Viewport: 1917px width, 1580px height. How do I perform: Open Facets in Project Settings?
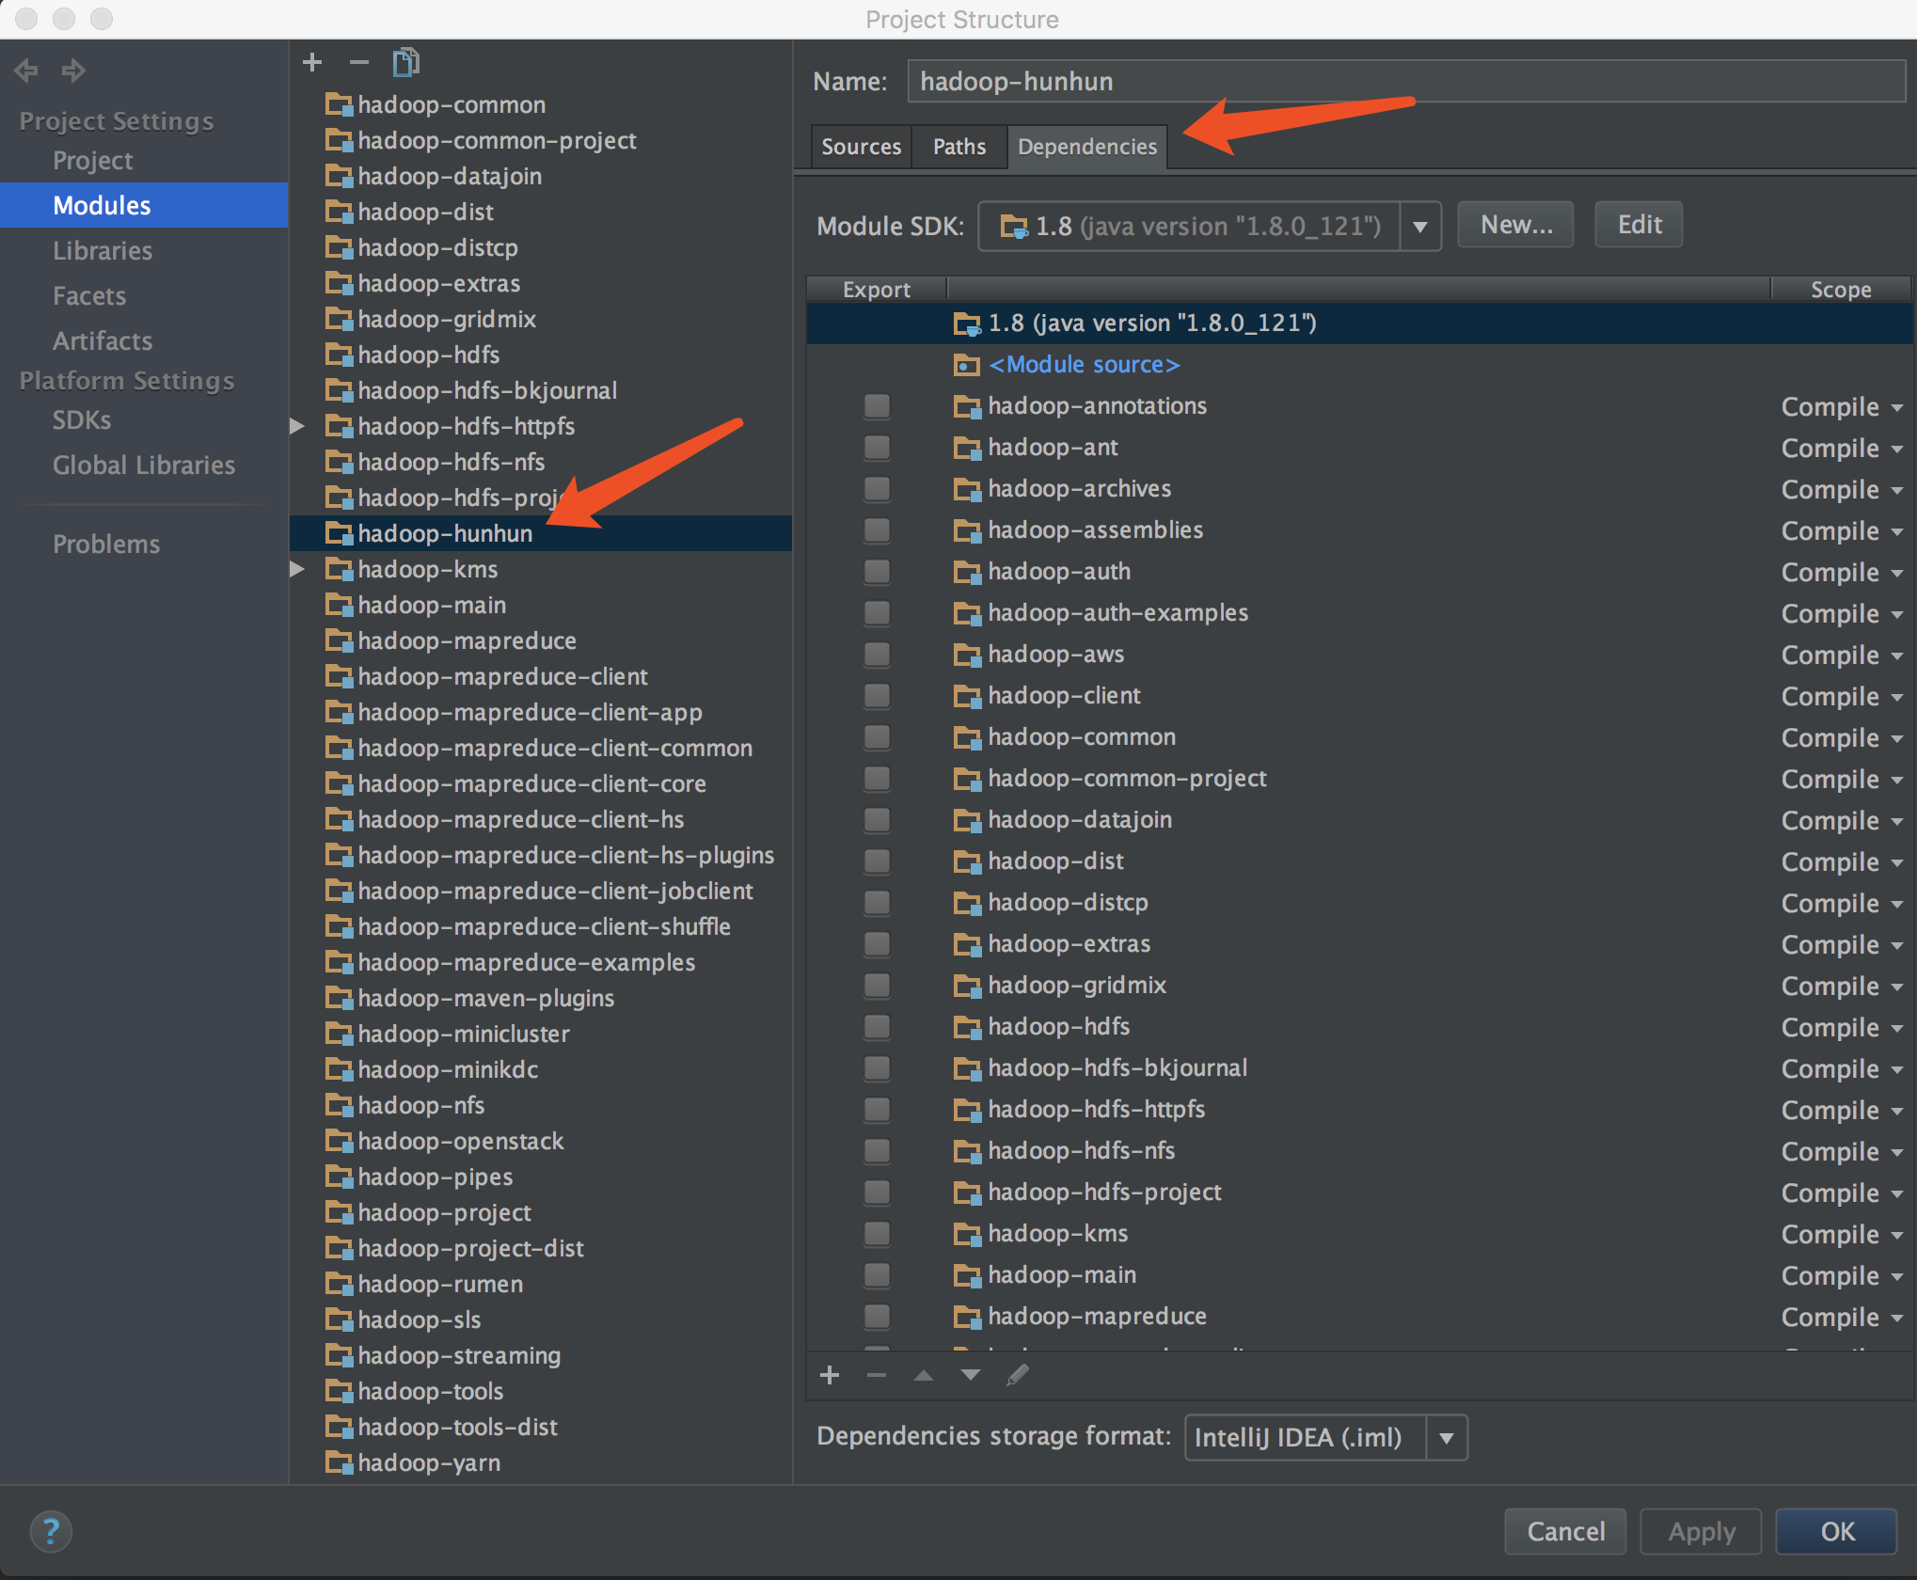89,295
